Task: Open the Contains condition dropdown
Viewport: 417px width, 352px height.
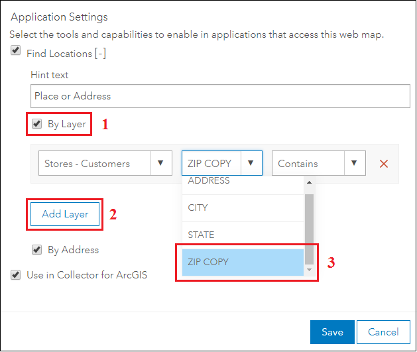Action: tap(319, 163)
